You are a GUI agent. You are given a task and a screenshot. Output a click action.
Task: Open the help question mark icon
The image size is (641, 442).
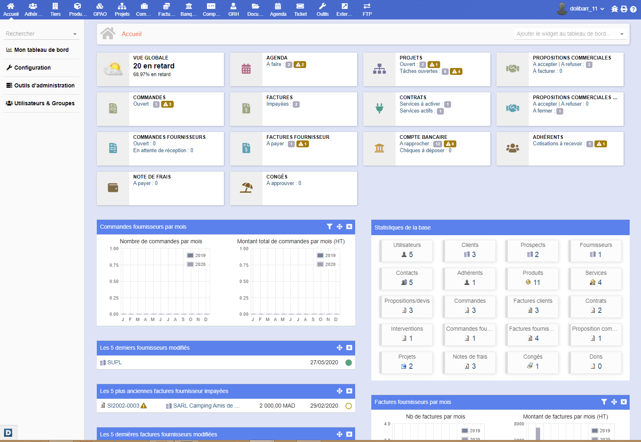pyautogui.click(x=633, y=9)
